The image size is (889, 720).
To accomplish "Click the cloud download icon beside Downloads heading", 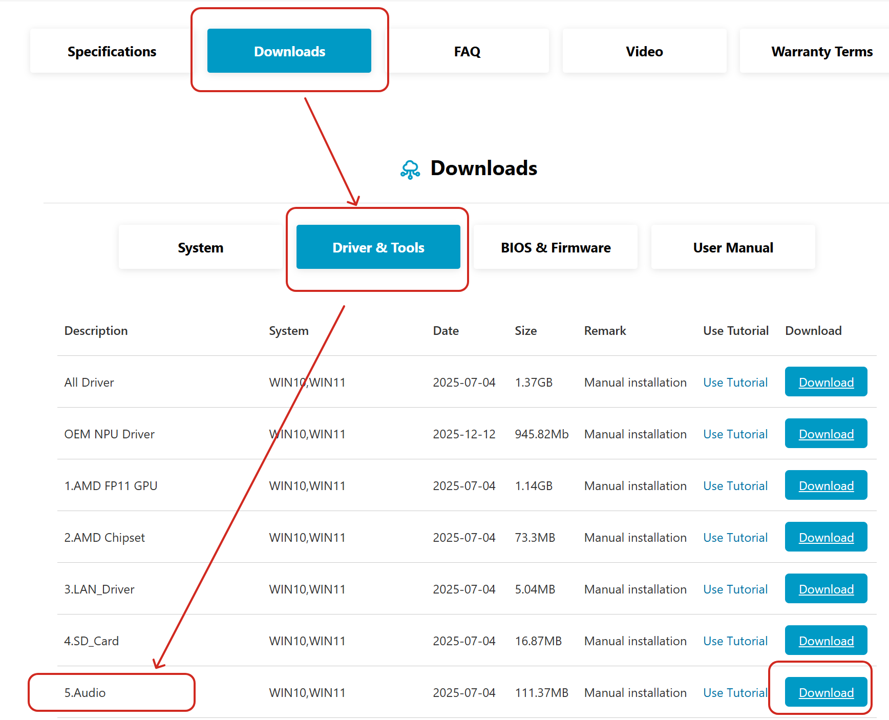I will click(410, 170).
